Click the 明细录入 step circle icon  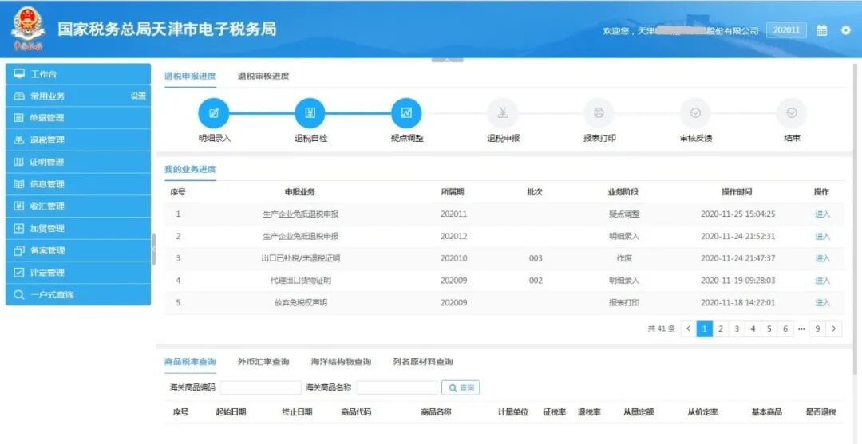(214, 114)
